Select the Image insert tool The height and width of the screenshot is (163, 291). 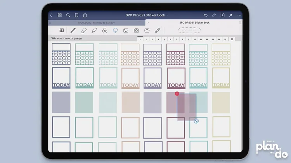tap(126, 31)
